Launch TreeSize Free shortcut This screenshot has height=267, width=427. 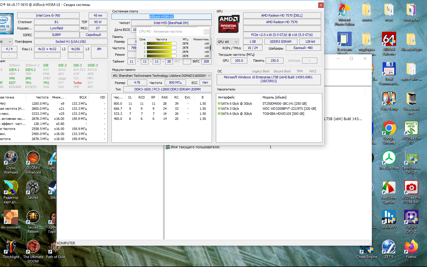[x=389, y=160]
